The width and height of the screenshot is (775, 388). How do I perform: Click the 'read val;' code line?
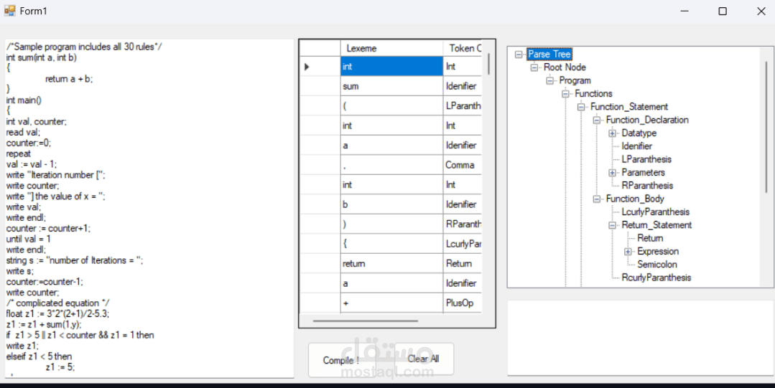23,132
